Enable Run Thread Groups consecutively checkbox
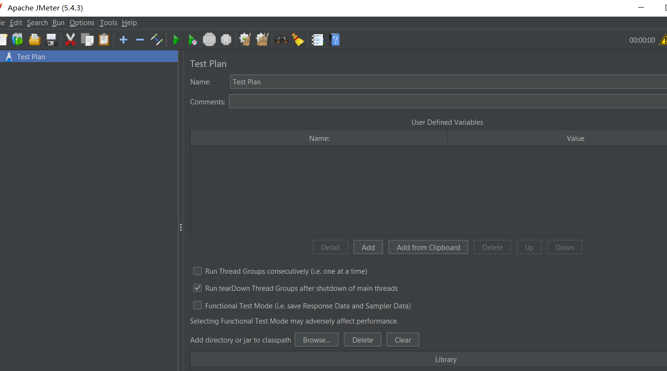Image resolution: width=667 pixels, height=371 pixels. (198, 271)
